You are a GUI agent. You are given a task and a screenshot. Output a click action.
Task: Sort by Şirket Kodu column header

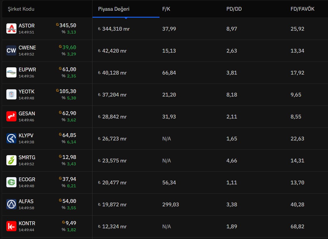click(21, 9)
